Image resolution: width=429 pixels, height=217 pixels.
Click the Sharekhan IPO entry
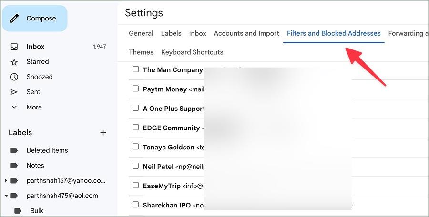[x=167, y=205]
